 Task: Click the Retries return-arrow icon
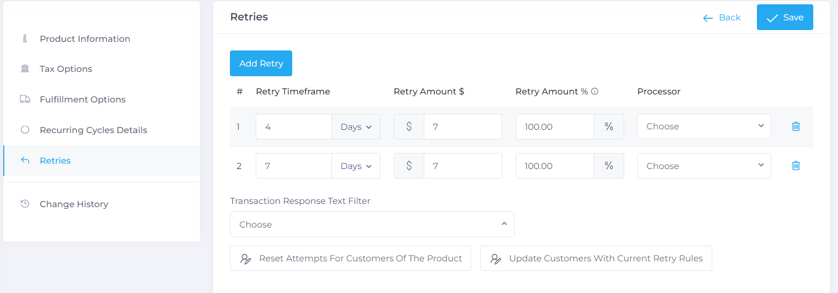click(x=25, y=160)
